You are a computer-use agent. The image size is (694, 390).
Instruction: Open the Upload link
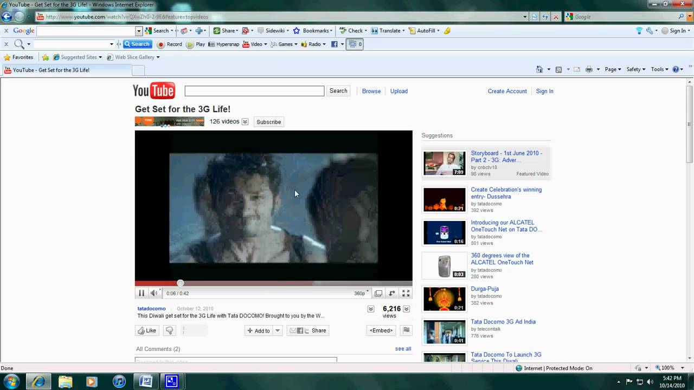pyautogui.click(x=399, y=91)
